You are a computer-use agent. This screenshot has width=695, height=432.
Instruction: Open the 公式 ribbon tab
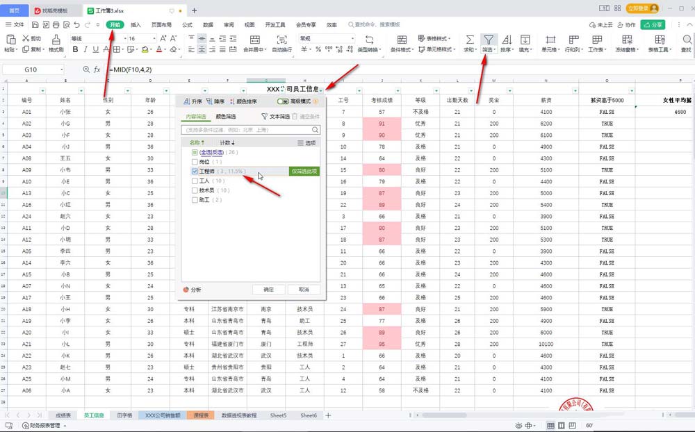[x=187, y=25]
